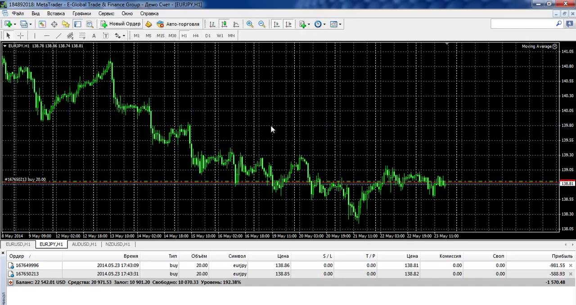Expand the templates dropdown arrow
Viewport: 576px width, 305px height.
pos(340,24)
